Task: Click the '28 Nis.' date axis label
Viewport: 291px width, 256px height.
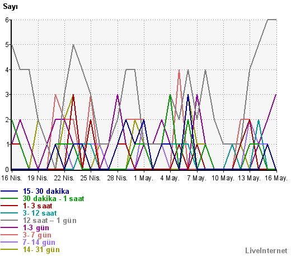Action: coord(118,178)
